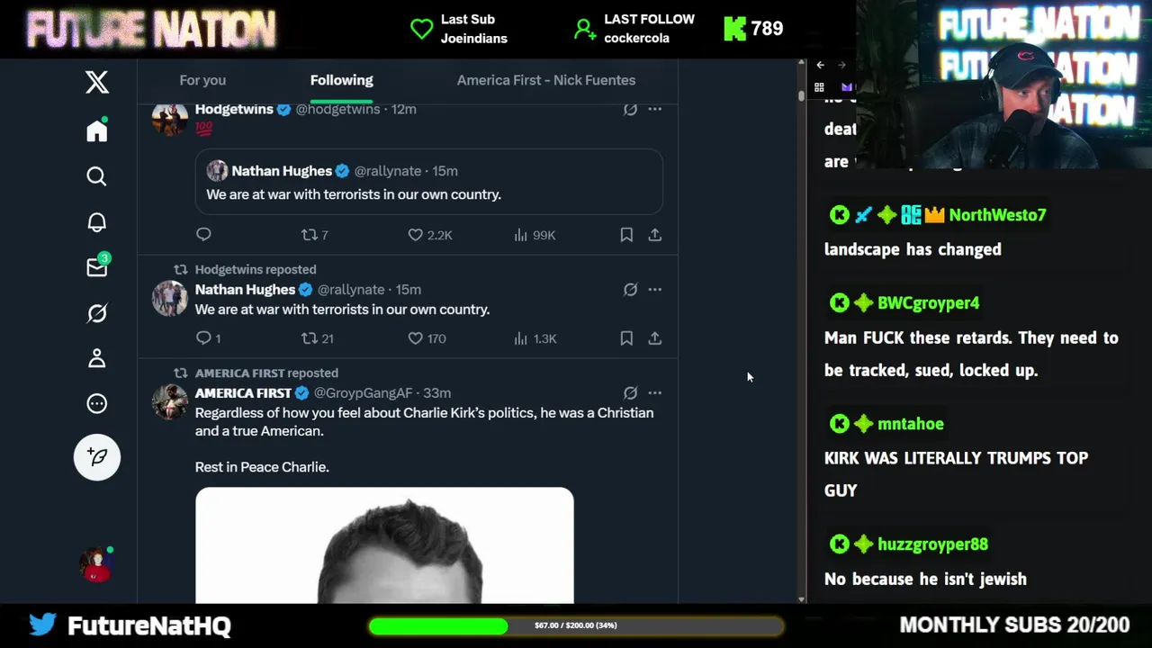Open Profile icon in the sidebar

[x=97, y=358]
